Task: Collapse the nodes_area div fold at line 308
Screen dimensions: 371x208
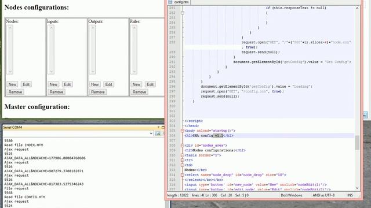Action: pyautogui.click(x=183, y=146)
